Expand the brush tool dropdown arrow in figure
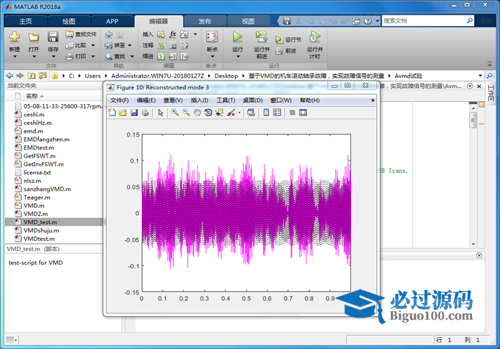This screenshot has height=349, width=500. coord(239,112)
